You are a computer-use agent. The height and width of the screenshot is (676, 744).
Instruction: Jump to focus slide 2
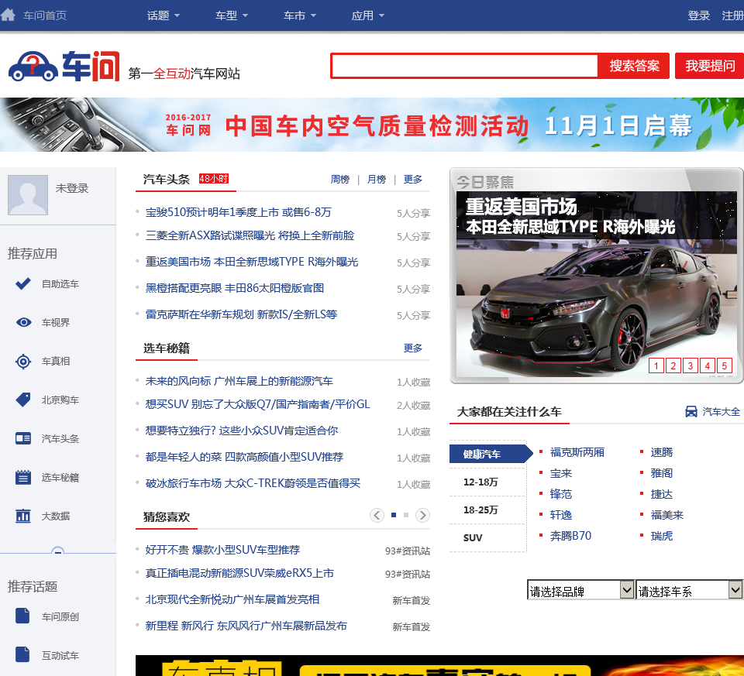[673, 365]
